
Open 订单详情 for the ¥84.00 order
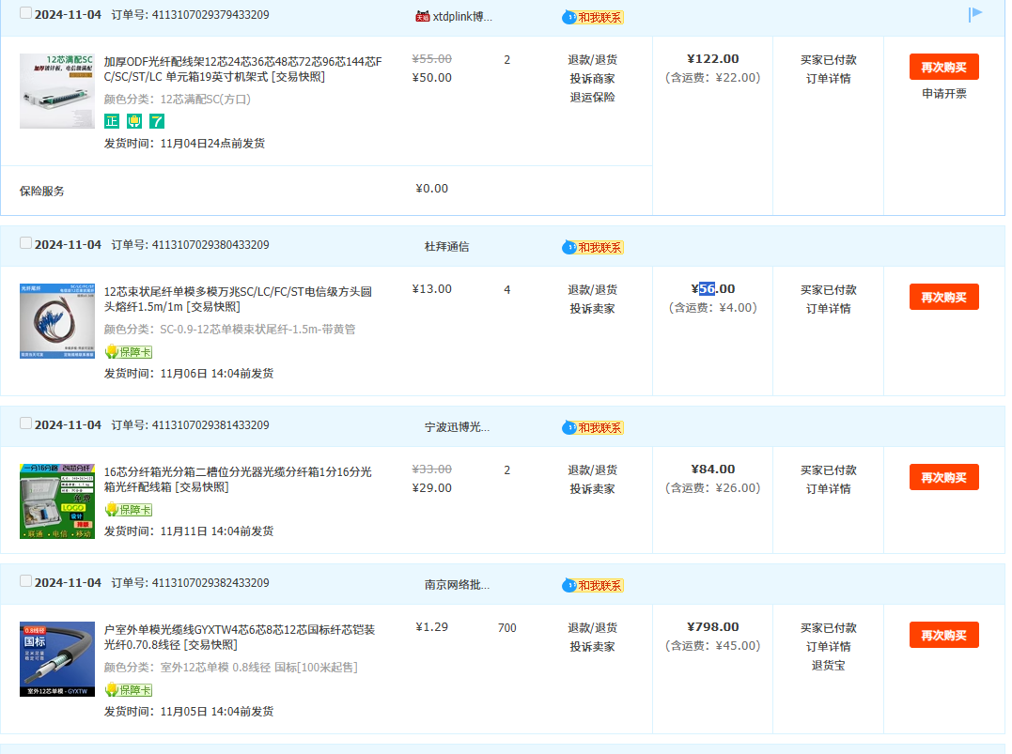point(828,488)
